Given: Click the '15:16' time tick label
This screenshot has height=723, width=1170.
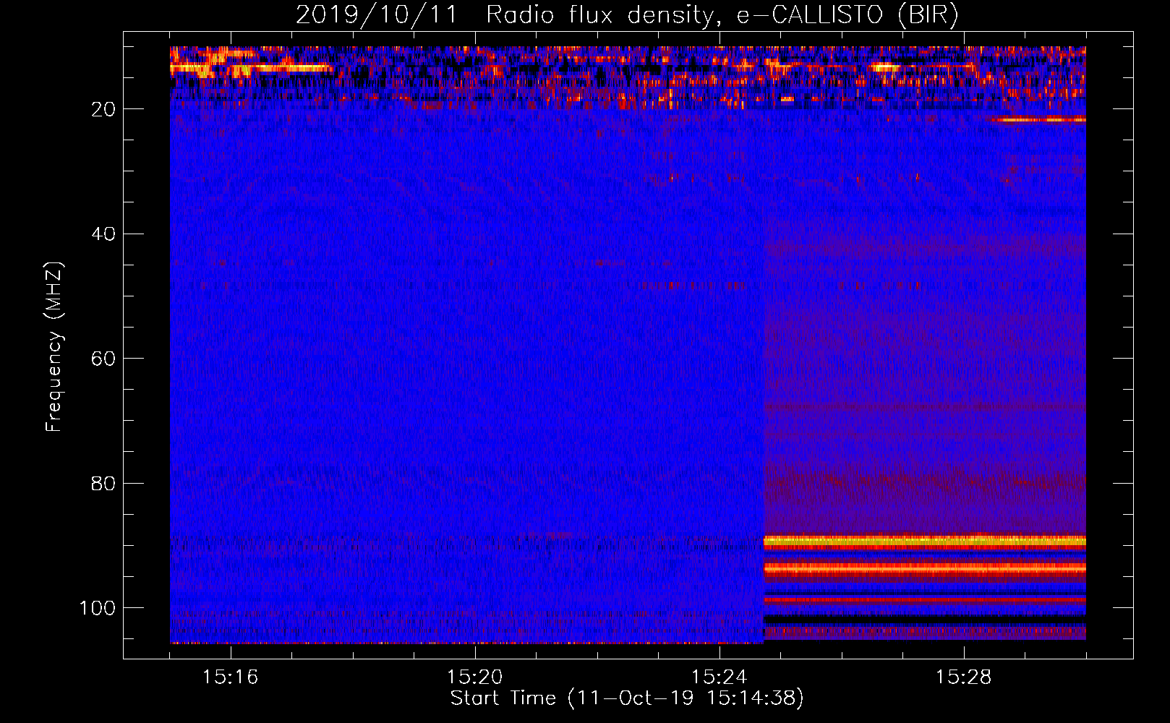Looking at the screenshot, I should (x=230, y=677).
